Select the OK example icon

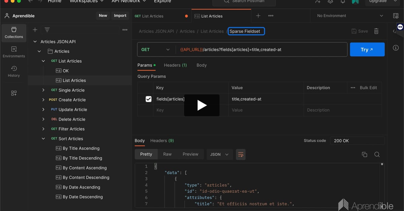coord(58,71)
